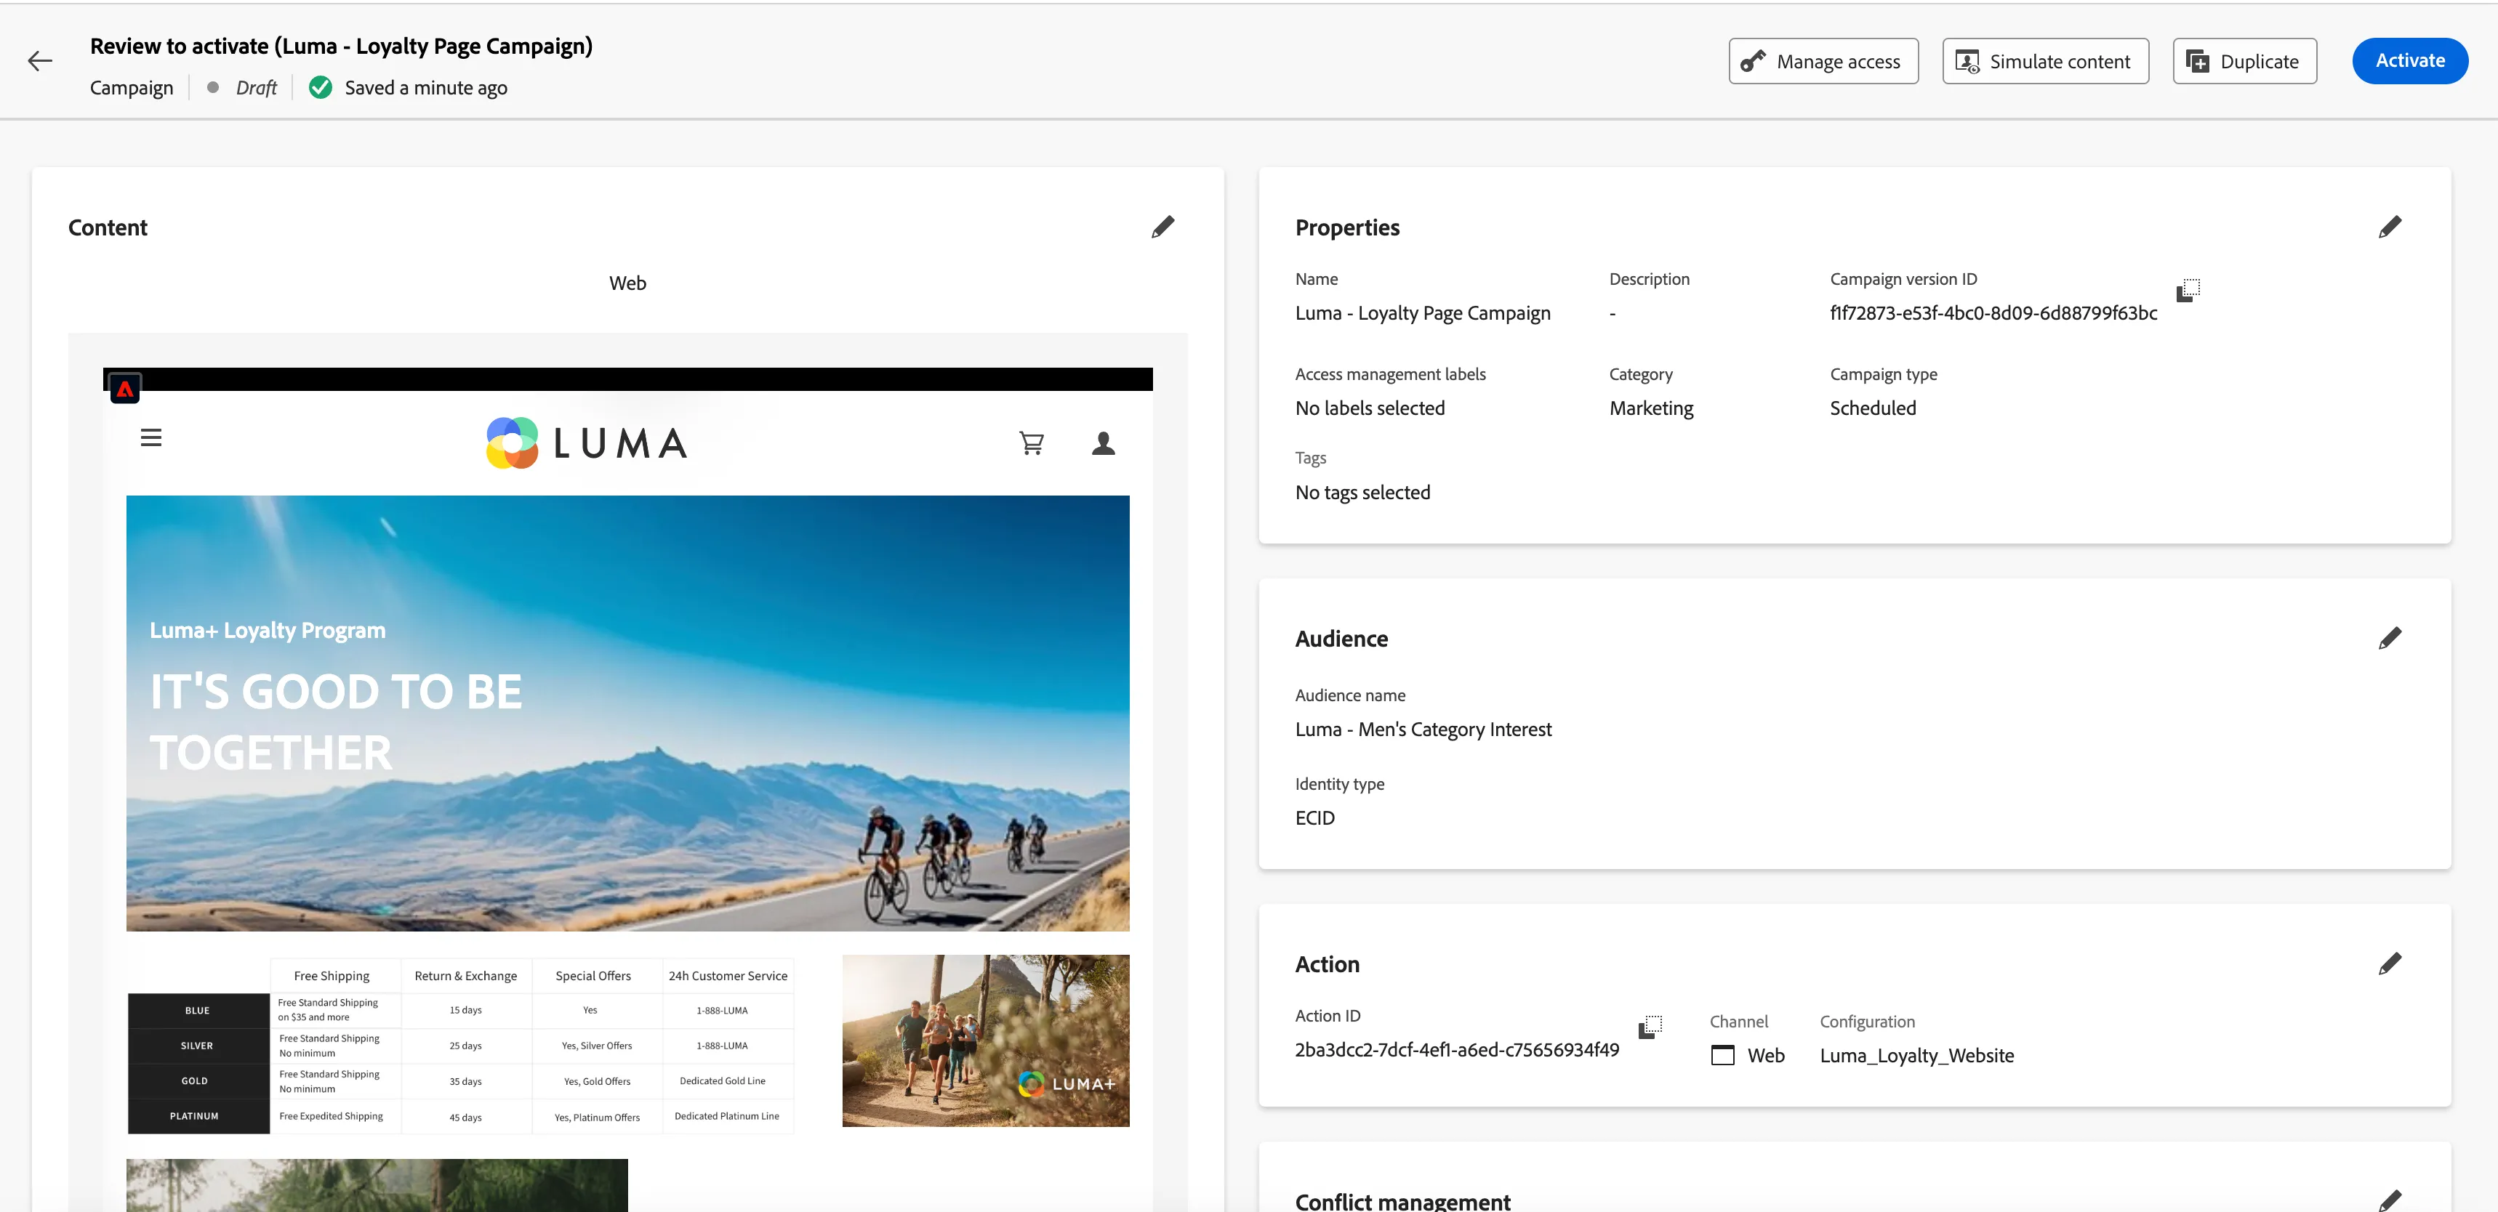Edit the Content section with pencil icon

pyautogui.click(x=1162, y=227)
